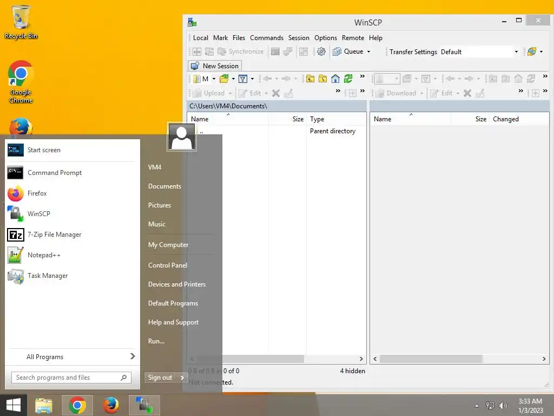The height and width of the screenshot is (416, 554).
Task: Open the Recycle Bin desktop icon
Action: pyautogui.click(x=21, y=22)
